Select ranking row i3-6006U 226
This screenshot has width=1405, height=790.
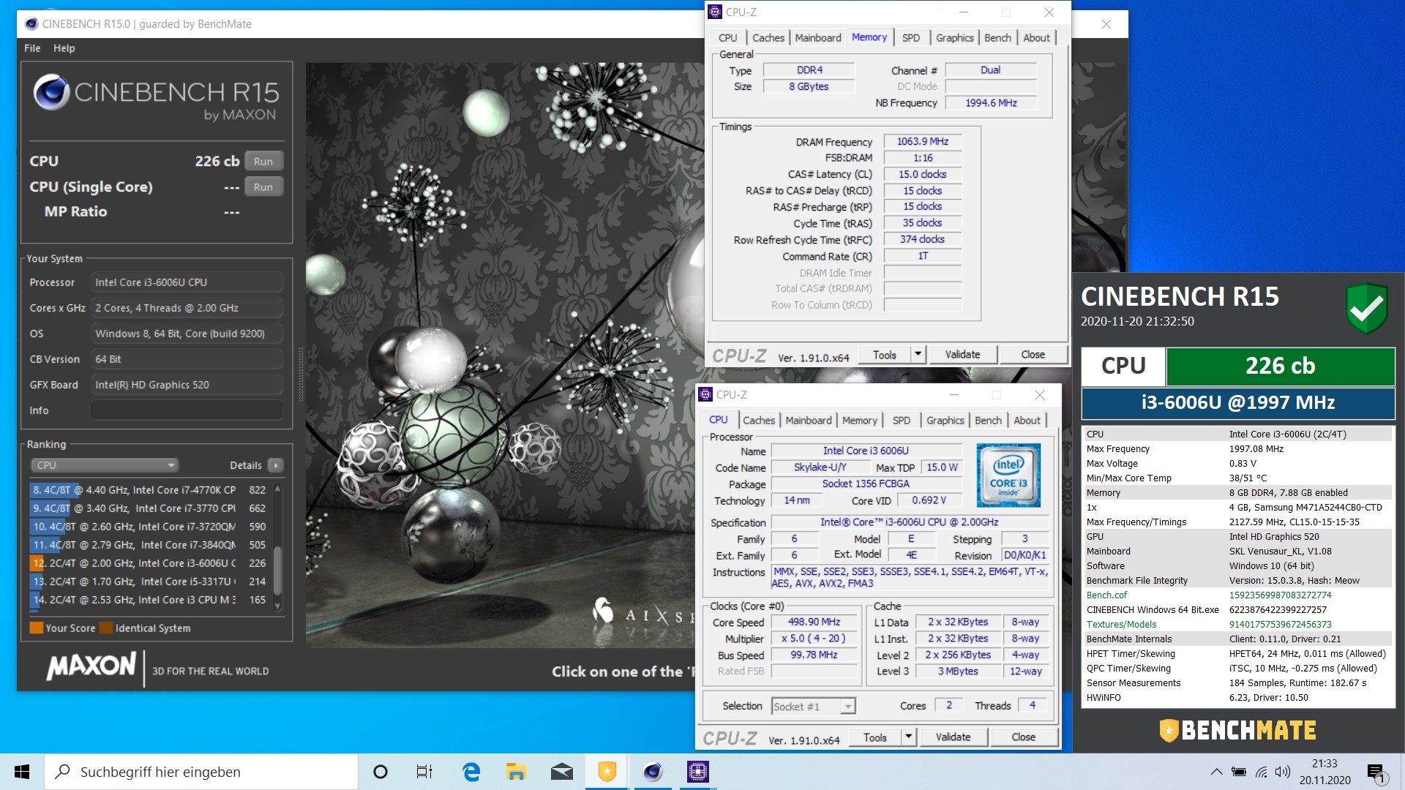150,563
